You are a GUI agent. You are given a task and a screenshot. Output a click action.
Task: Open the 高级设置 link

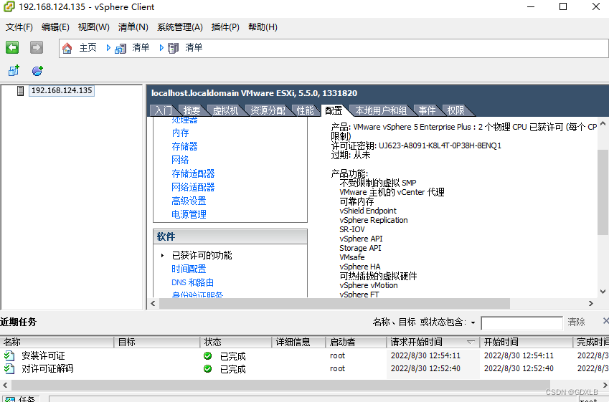189,201
